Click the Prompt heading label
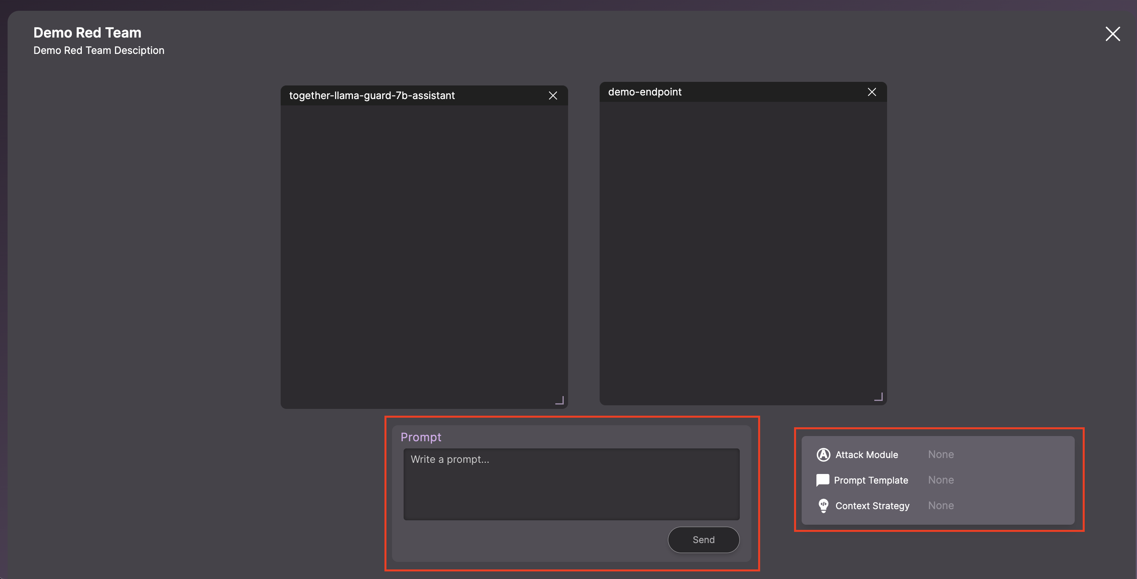Viewport: 1137px width, 579px height. (421, 437)
